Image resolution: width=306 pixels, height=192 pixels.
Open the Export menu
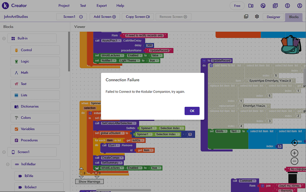pyautogui.click(x=102, y=6)
